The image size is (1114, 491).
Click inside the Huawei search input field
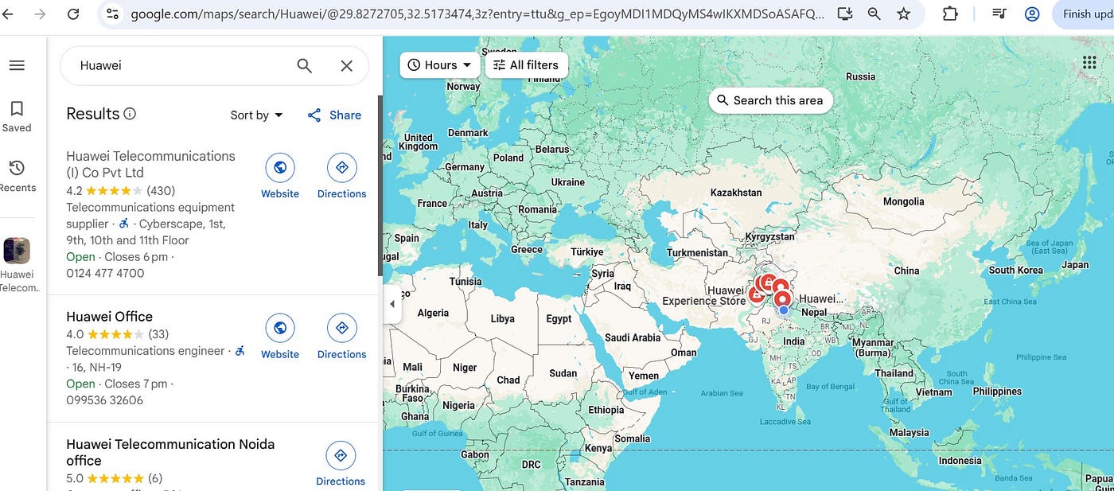tap(183, 66)
